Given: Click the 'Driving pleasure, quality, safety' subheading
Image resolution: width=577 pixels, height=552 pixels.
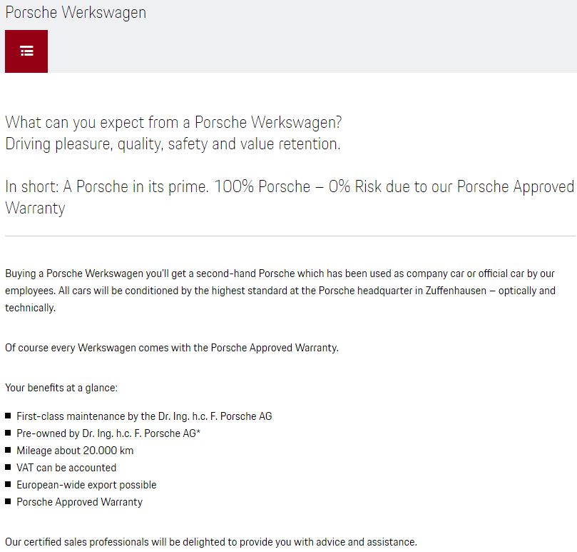Looking at the screenshot, I should pyautogui.click(x=173, y=144).
